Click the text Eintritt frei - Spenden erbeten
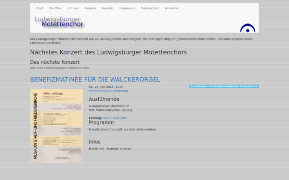The height and width of the screenshot is (180, 289). [x=110, y=149]
